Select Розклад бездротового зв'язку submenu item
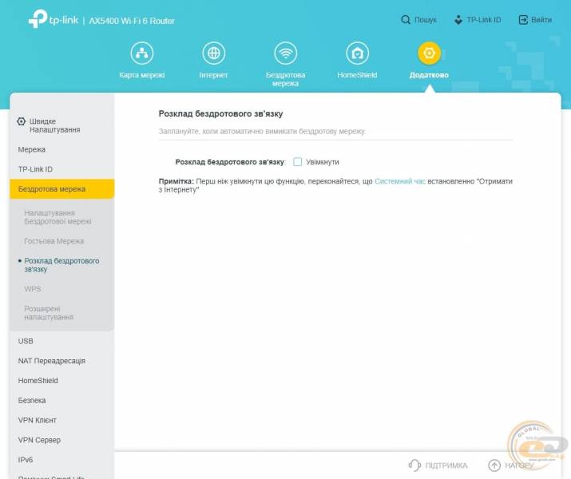This screenshot has width=571, height=479. tap(61, 265)
